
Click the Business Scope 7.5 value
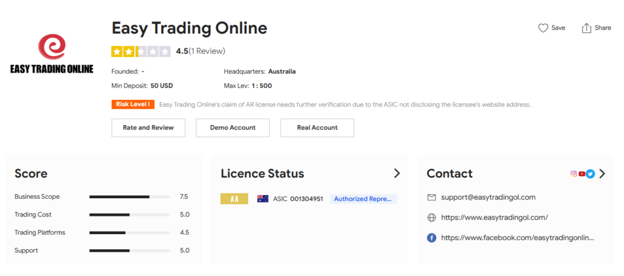[184, 196]
